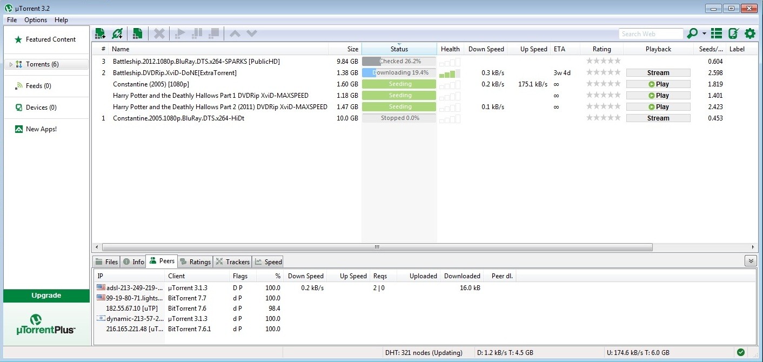Switch to the Peers tab
This screenshot has height=362, width=763.
point(162,261)
